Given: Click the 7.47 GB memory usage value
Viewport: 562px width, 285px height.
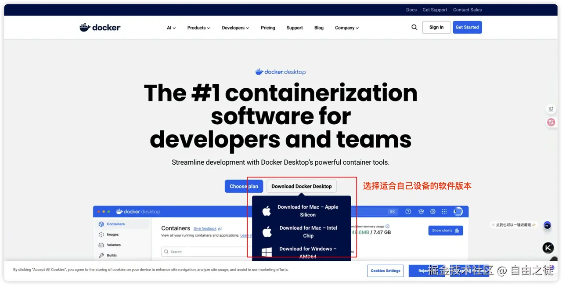Looking at the screenshot, I should (382, 232).
